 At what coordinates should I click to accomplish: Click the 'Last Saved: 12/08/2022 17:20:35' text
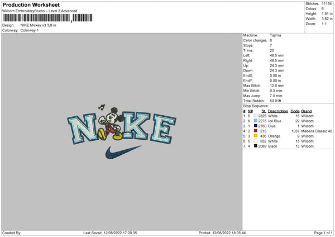(110, 233)
